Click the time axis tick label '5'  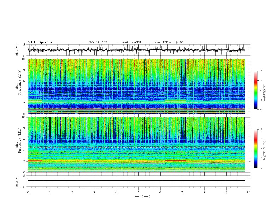[138, 192]
